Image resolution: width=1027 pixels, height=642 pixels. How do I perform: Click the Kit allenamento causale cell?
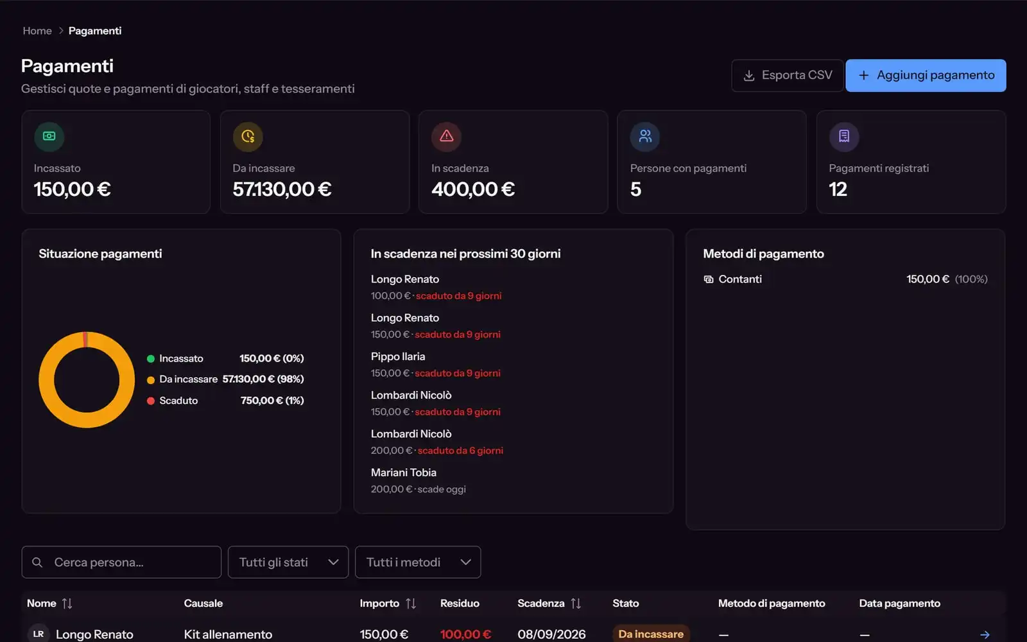click(x=228, y=634)
